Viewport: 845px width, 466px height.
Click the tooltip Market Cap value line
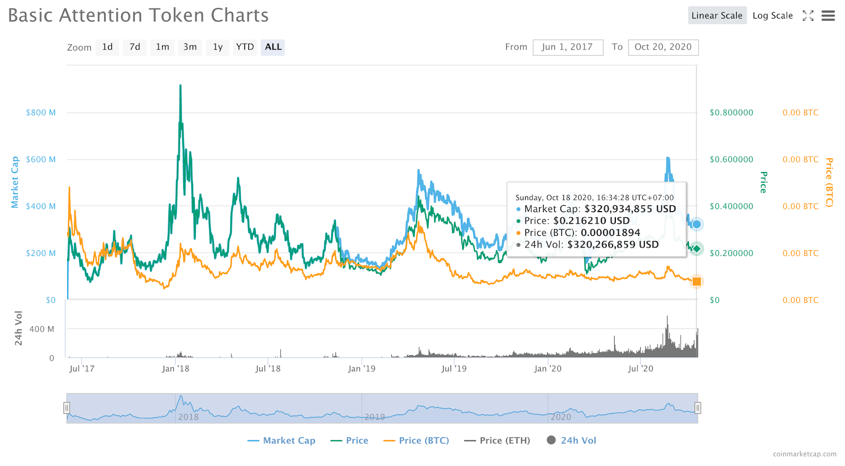(596, 209)
